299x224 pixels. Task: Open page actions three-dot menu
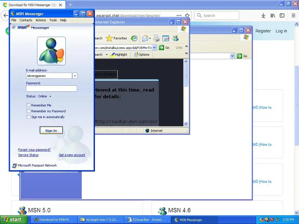[179, 15]
